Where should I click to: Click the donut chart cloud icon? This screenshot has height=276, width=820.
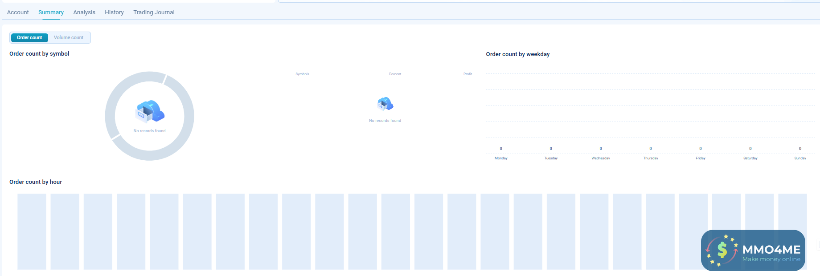pyautogui.click(x=150, y=111)
